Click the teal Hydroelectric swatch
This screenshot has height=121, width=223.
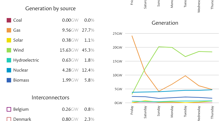[x=9, y=60]
